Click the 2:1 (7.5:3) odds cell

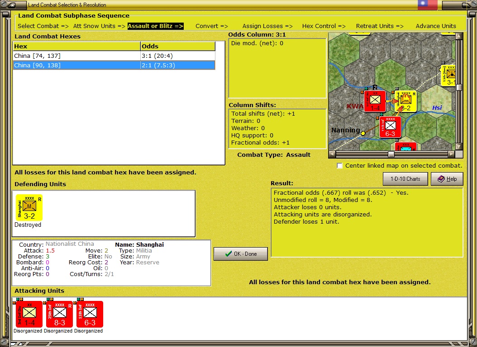tap(178, 65)
